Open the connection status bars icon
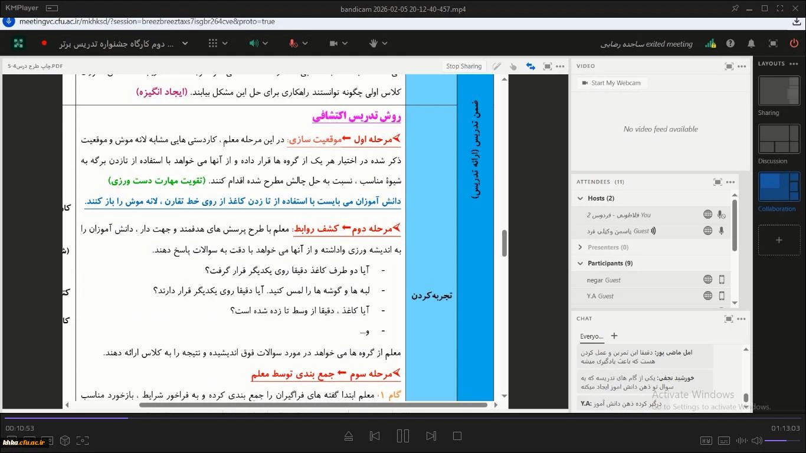Screen dimensions: 806x453 point(710,44)
